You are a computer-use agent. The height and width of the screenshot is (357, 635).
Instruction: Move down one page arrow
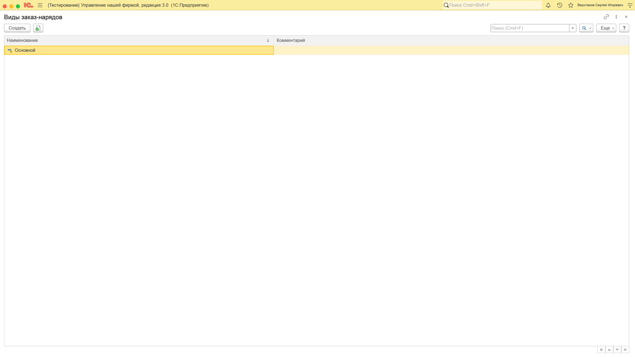tap(617, 350)
